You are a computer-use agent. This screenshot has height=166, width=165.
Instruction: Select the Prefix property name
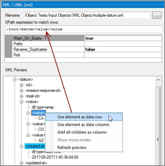(18, 44)
